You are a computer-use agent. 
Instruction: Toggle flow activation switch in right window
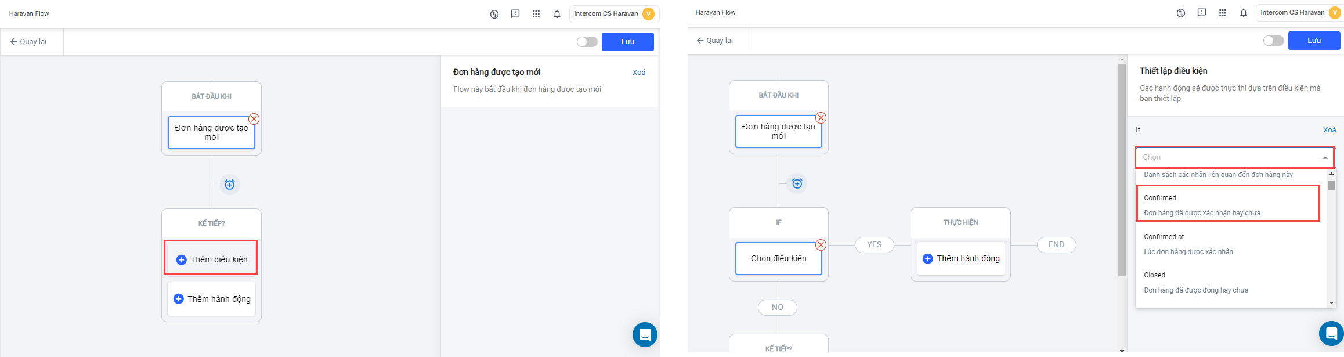[1273, 41]
